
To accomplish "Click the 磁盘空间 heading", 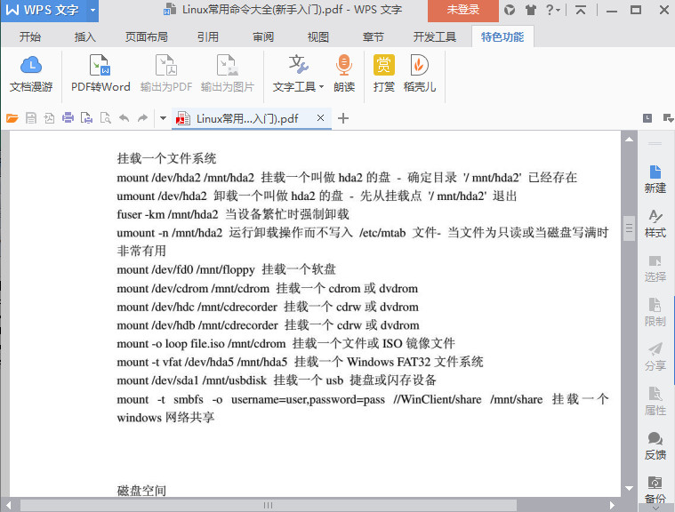I will point(141,491).
